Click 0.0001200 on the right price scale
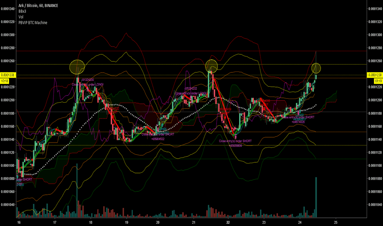The width and height of the screenshot is (383, 226). click(375, 100)
